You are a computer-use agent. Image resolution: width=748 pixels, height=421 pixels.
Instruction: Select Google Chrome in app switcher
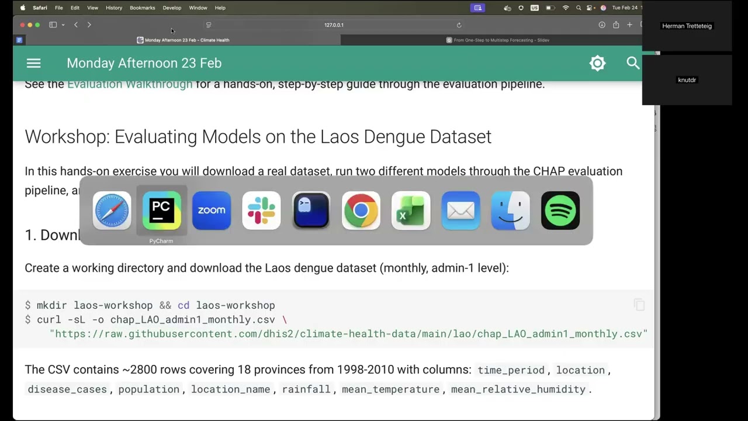point(361,210)
